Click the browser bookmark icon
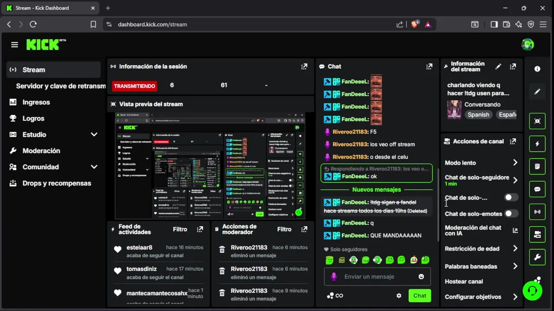 pyautogui.click(x=93, y=24)
